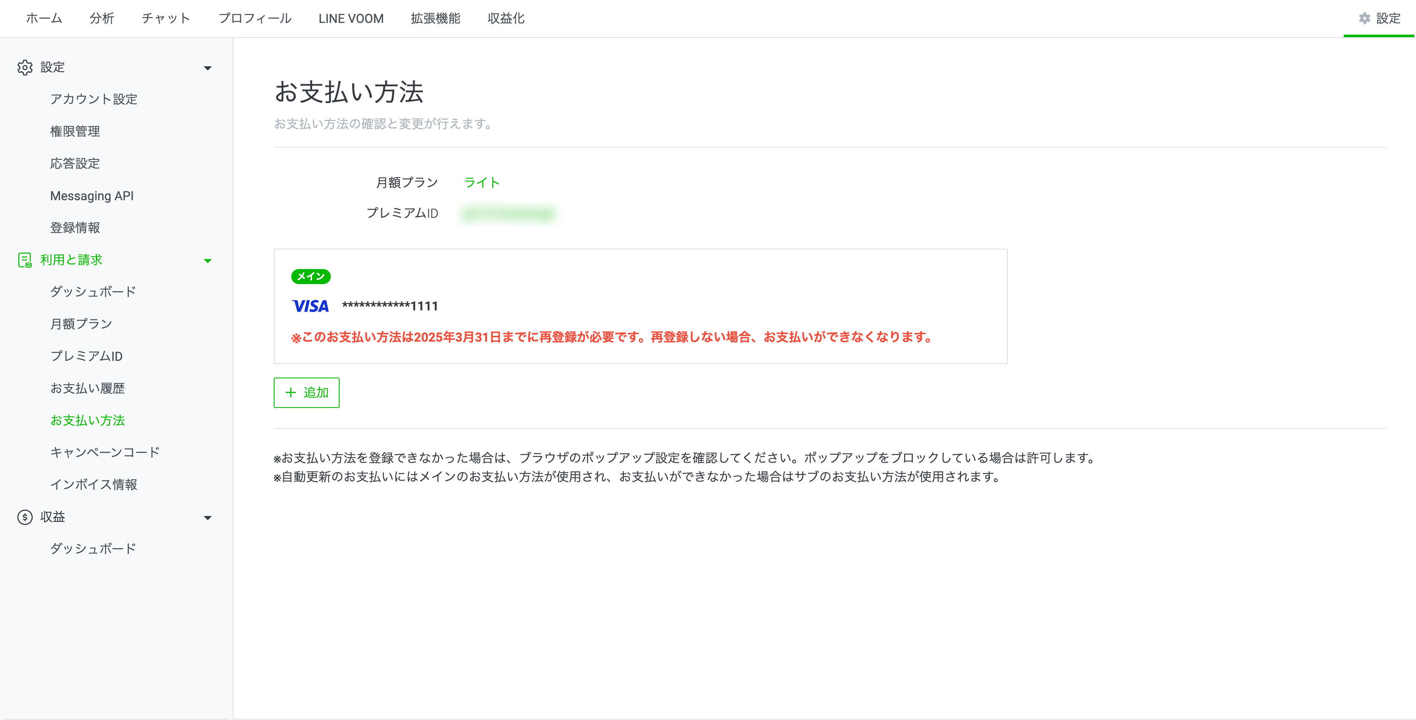Go to キャンペーンコード page
The height and width of the screenshot is (720, 1416).
tap(104, 452)
